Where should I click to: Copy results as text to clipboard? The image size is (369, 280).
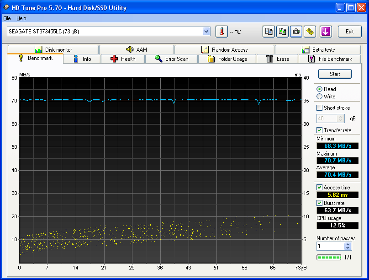pos(269,32)
